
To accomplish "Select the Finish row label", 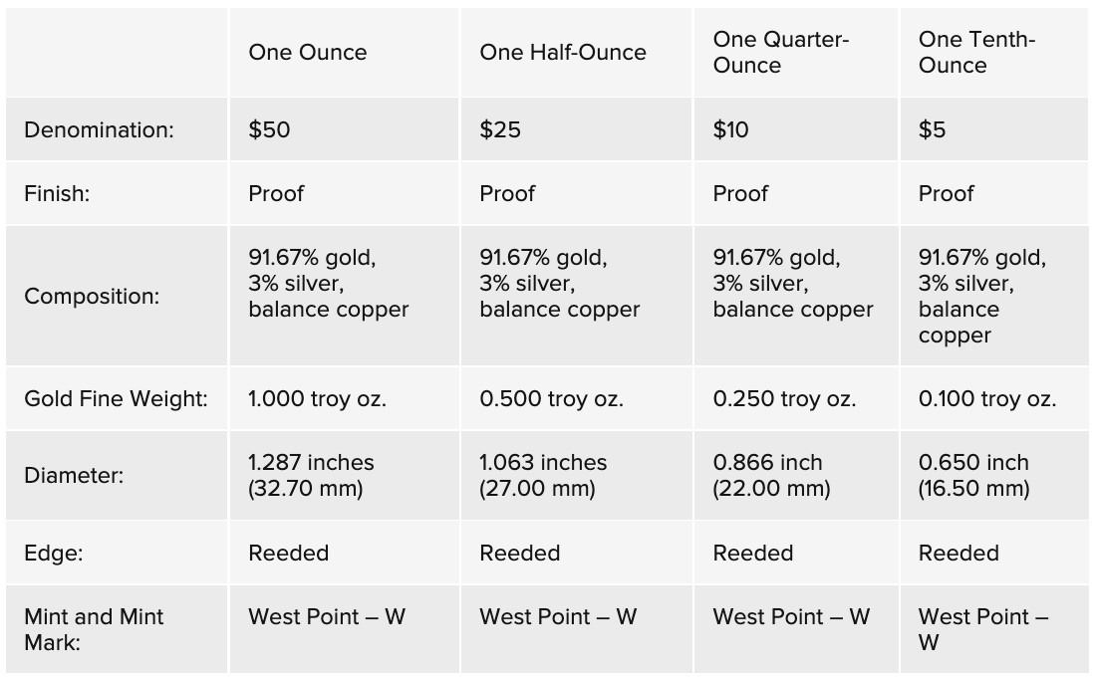I will [x=57, y=194].
